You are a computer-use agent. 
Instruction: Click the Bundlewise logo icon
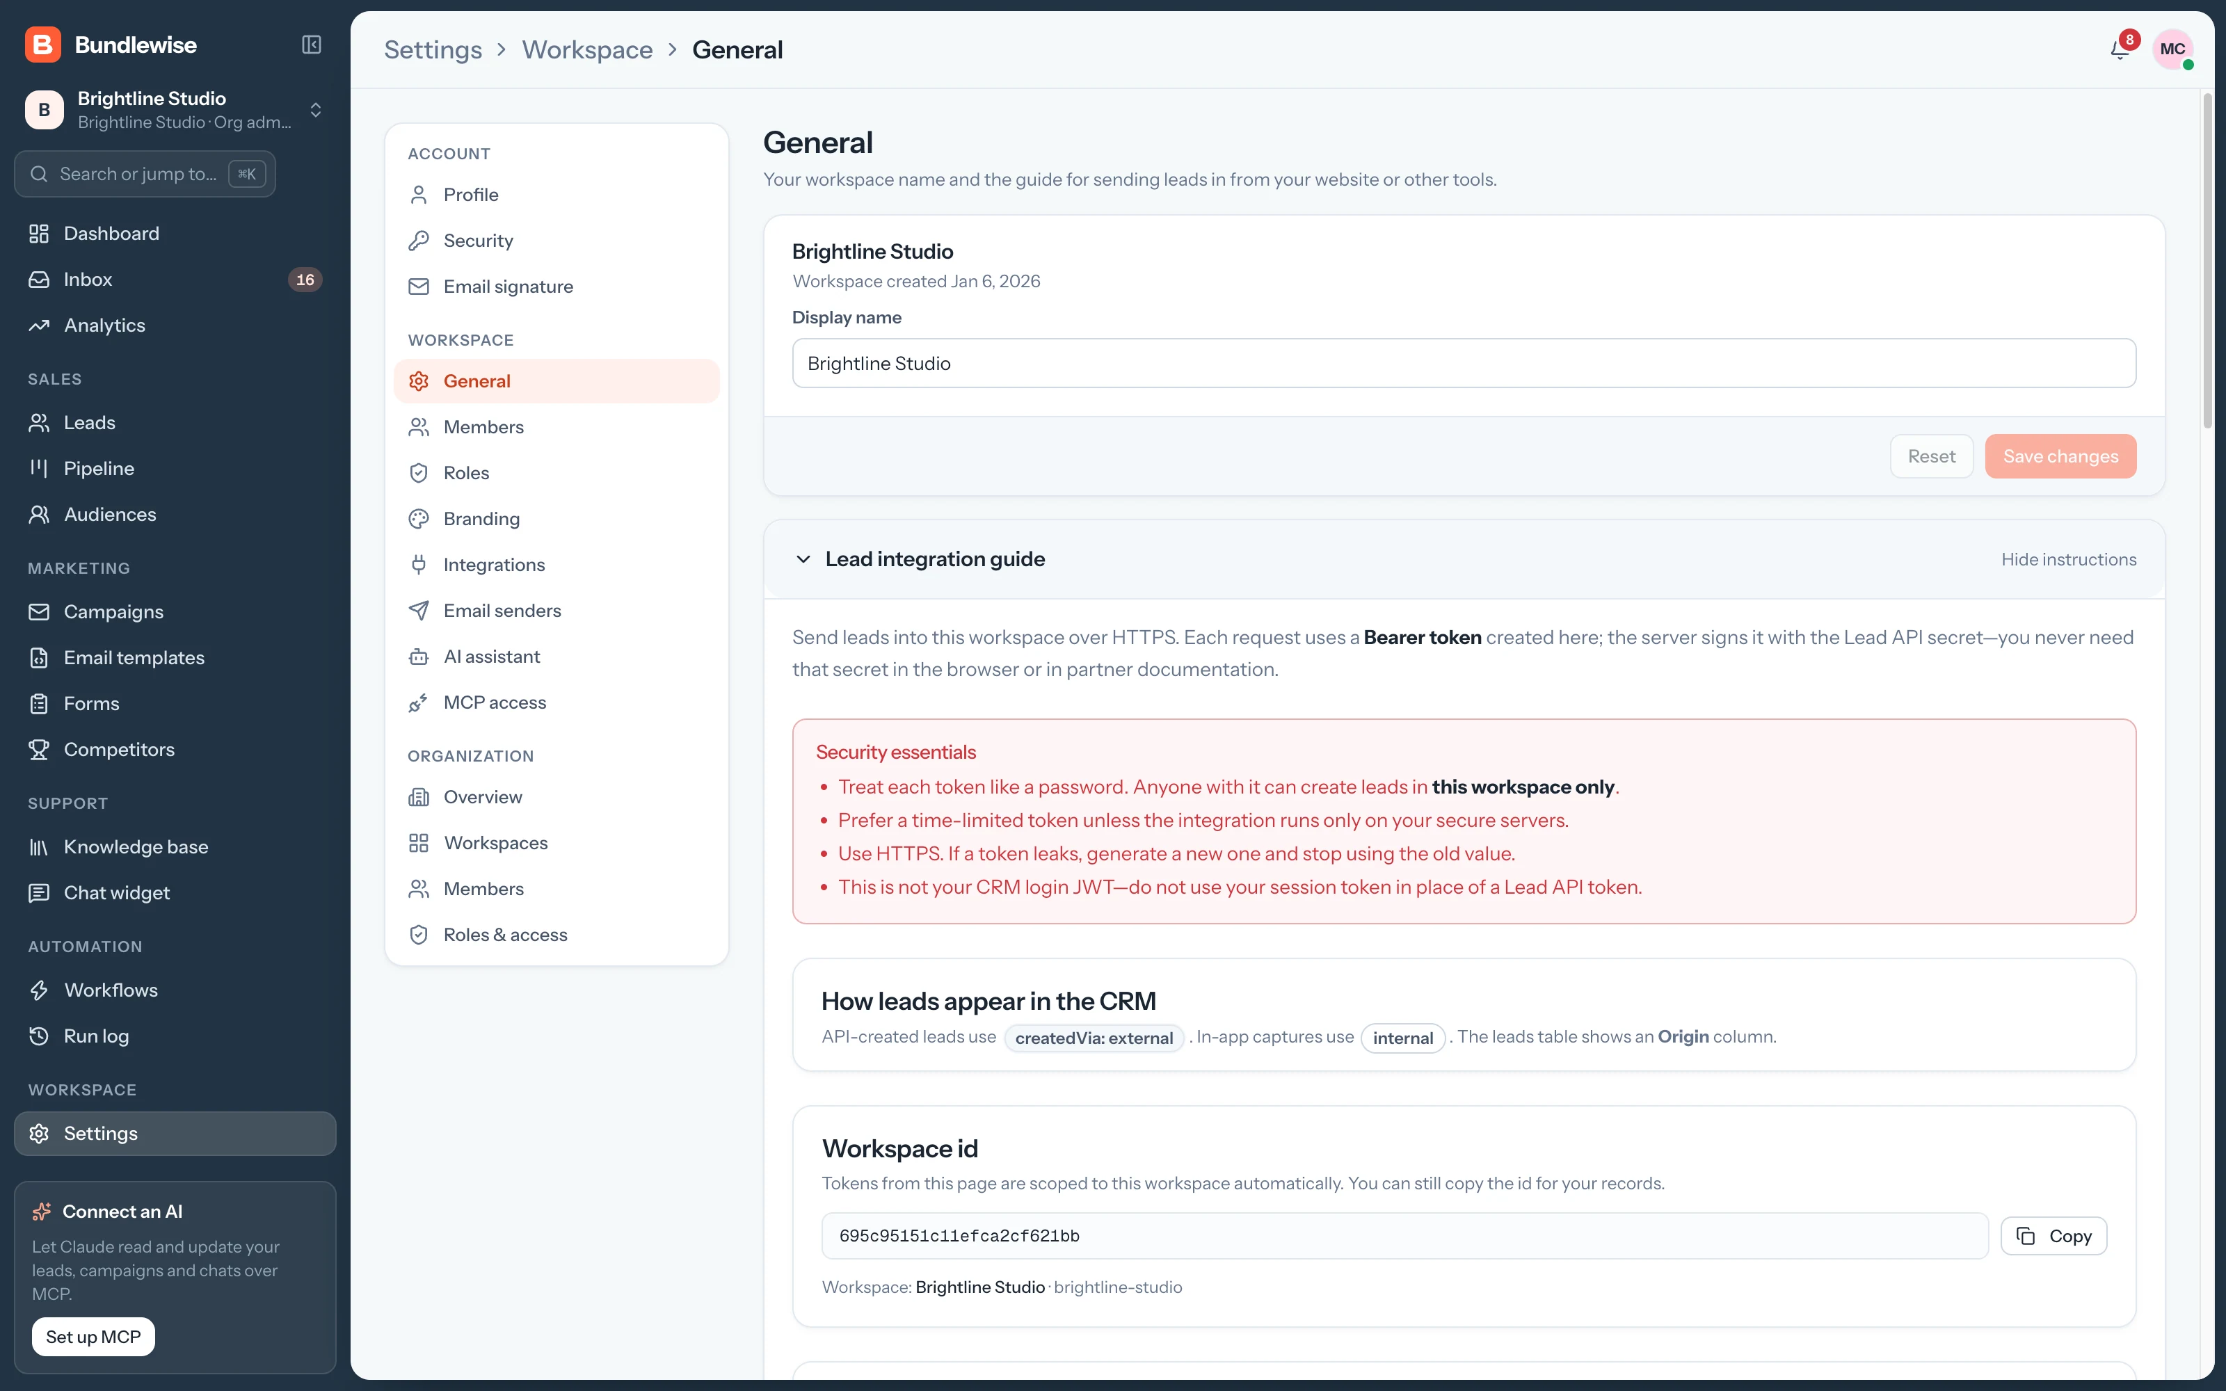pos(43,45)
